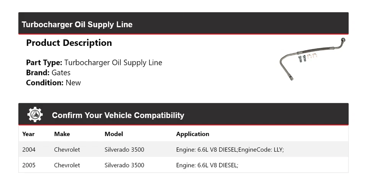Click the Make column header
The image size is (367, 185).
62,134
